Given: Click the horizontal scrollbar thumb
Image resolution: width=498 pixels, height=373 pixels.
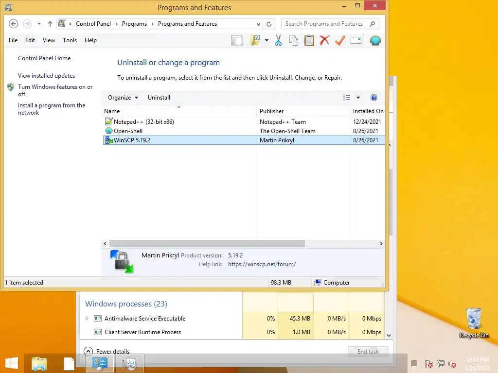Looking at the screenshot, I should [x=207, y=244].
